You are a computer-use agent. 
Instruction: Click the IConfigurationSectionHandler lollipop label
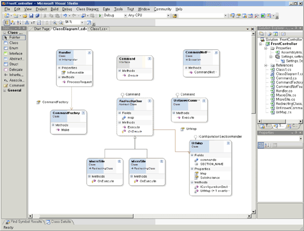tap(220, 137)
